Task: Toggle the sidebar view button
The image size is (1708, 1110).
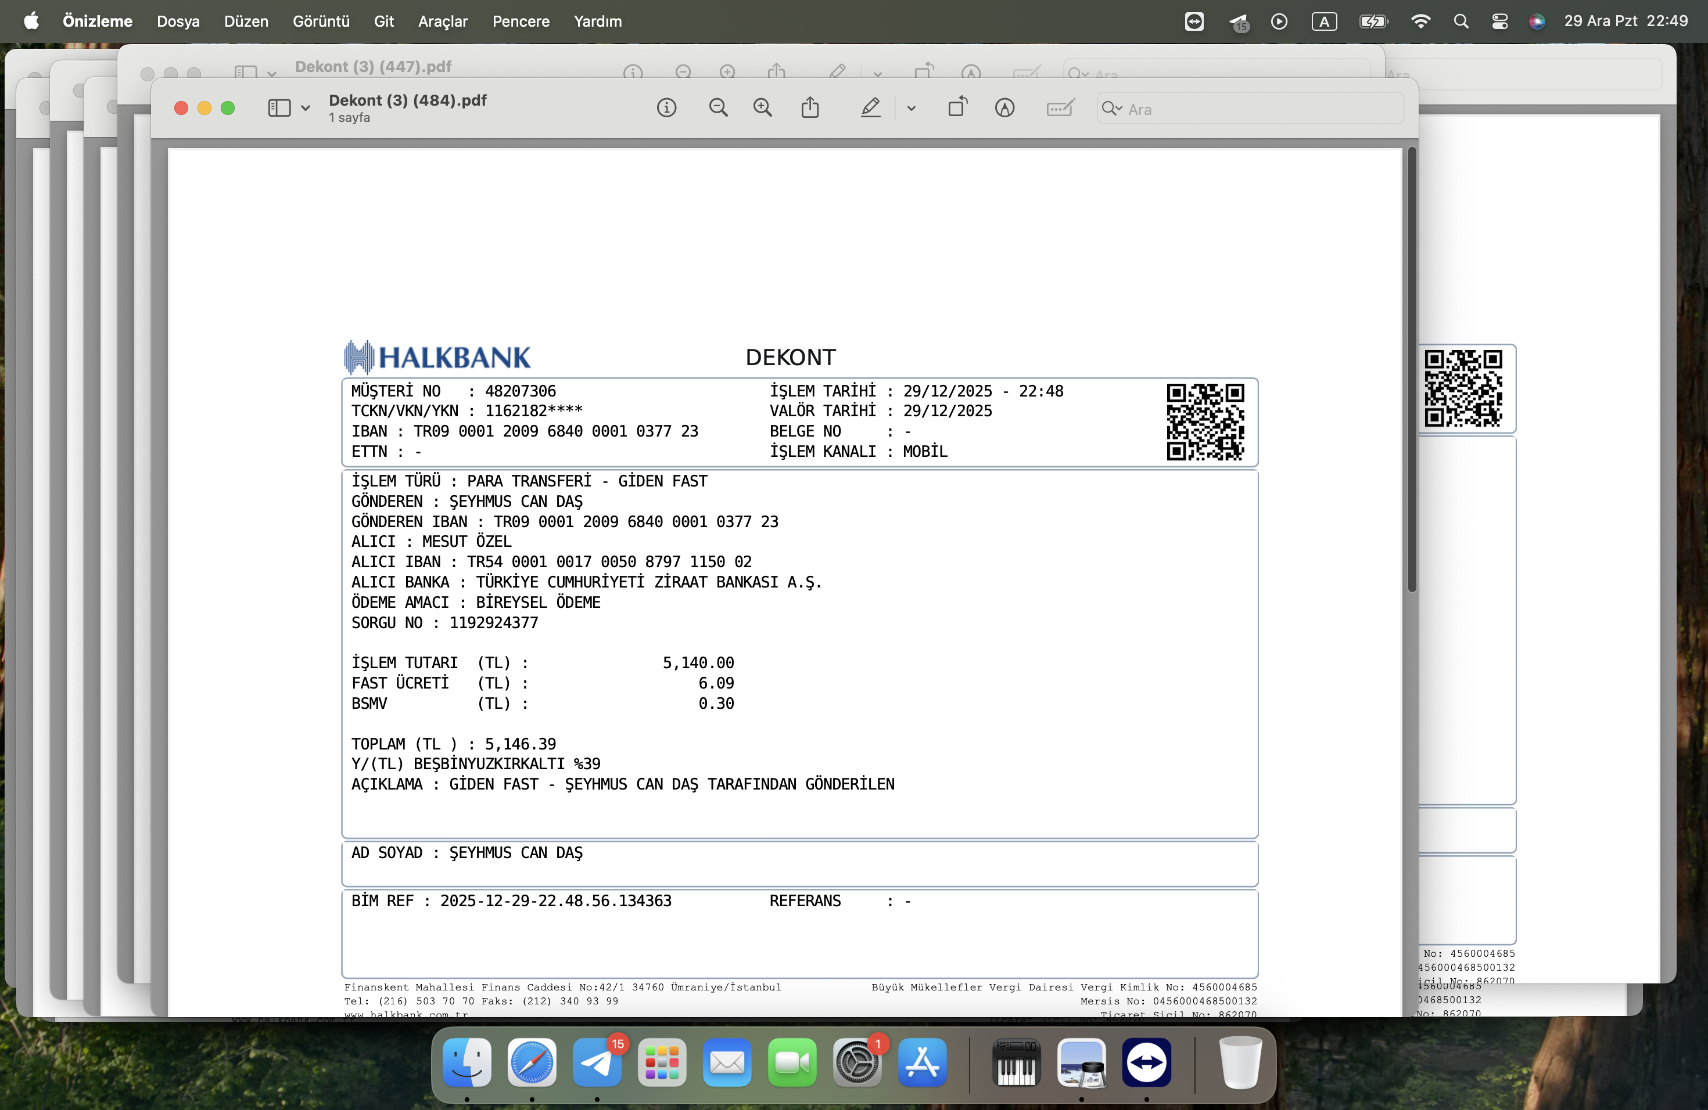Action: [279, 109]
